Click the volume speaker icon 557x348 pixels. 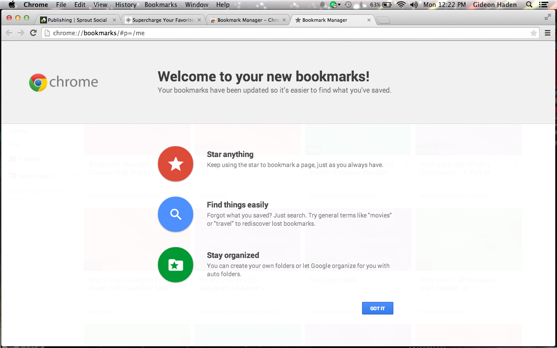pos(414,5)
